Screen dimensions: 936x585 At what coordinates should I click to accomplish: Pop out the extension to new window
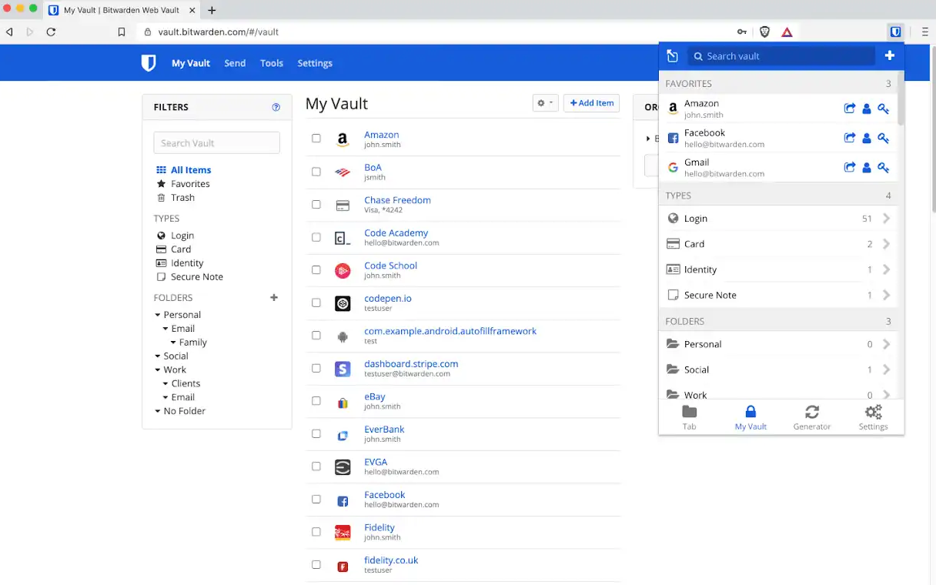pyautogui.click(x=672, y=55)
